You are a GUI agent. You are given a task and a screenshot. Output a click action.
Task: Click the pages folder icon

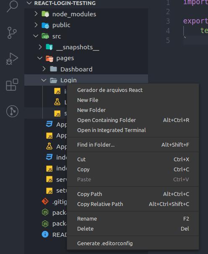(x=49, y=58)
